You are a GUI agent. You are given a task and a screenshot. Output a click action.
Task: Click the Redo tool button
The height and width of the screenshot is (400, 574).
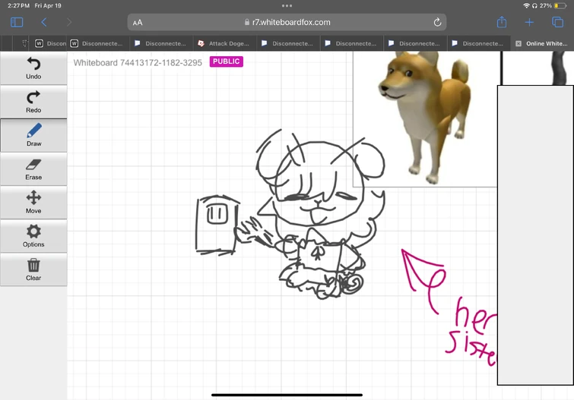point(33,102)
